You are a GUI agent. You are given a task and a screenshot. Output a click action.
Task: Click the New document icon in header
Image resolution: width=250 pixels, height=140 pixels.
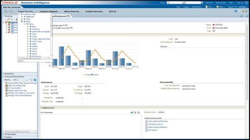tap(207, 7)
